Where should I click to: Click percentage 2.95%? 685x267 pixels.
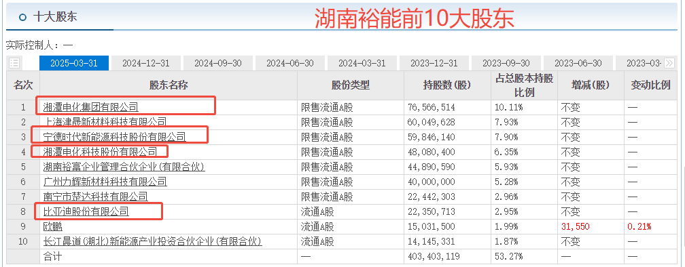[x=506, y=211]
